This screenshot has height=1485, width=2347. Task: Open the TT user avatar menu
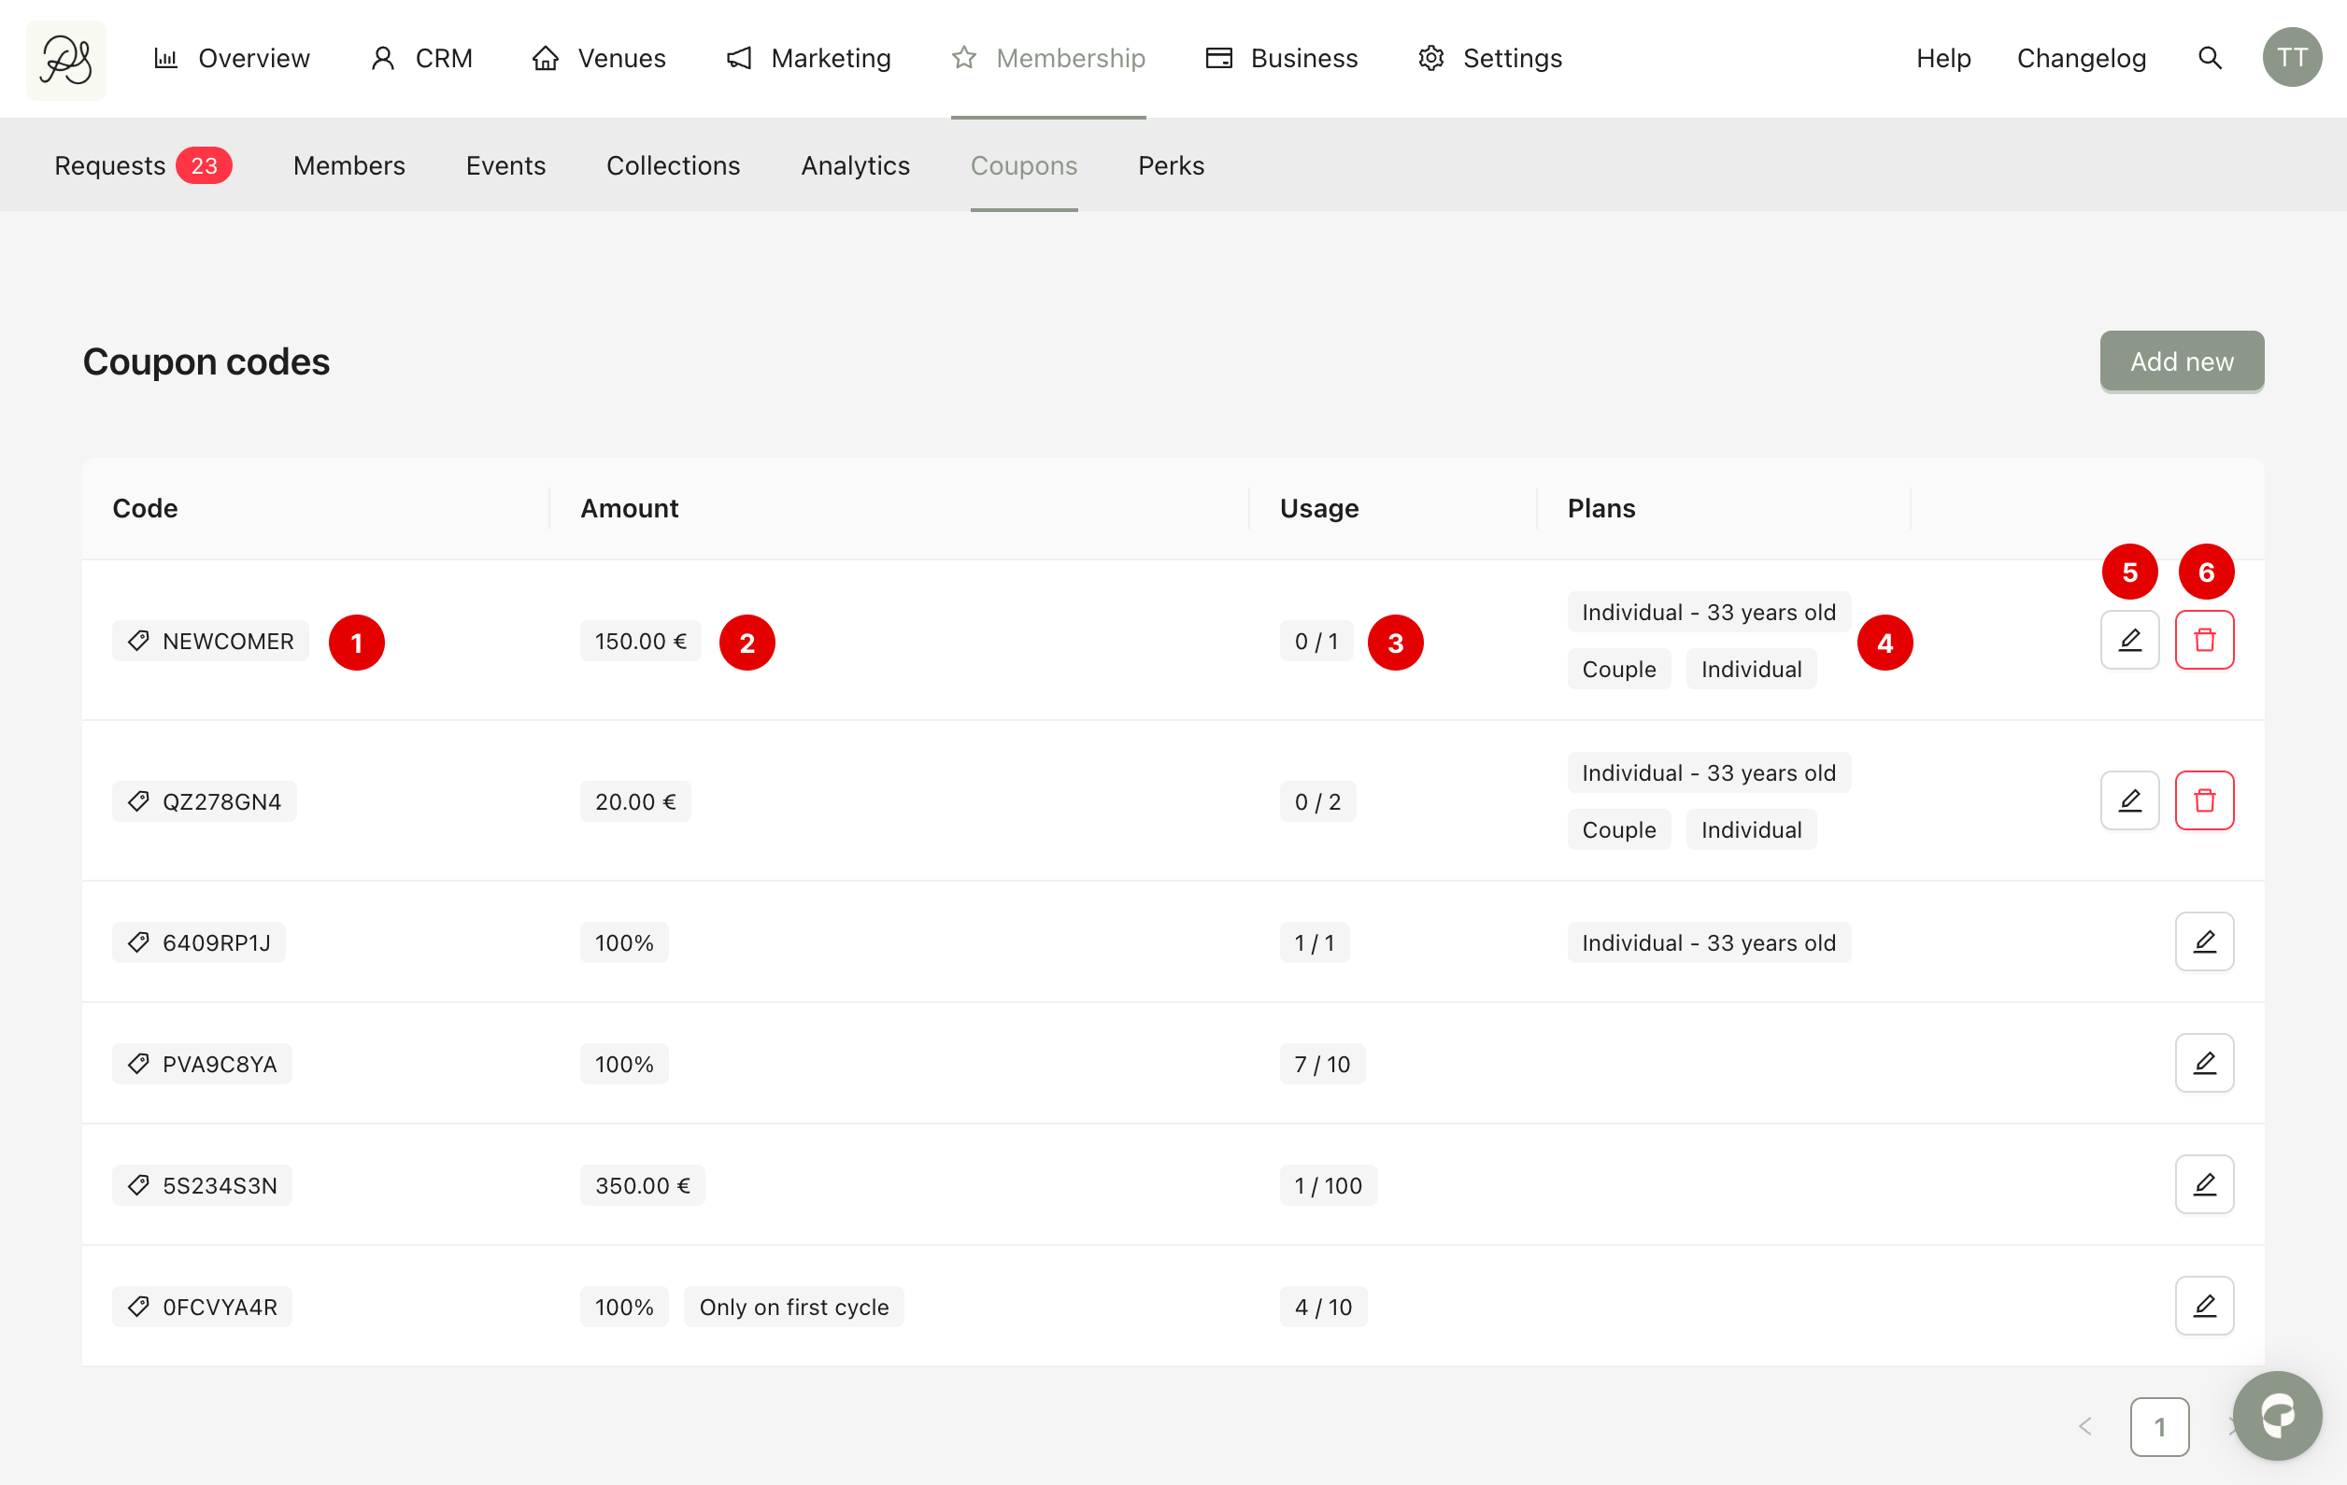[2292, 58]
